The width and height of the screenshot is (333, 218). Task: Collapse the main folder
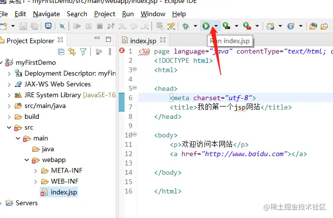[x=18, y=138]
